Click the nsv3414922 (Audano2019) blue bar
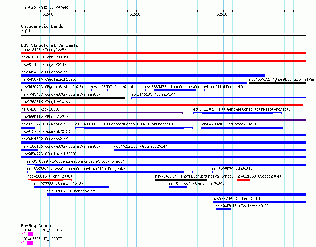This screenshot has width=316, height=247. pyautogui.click(x=143, y=75)
